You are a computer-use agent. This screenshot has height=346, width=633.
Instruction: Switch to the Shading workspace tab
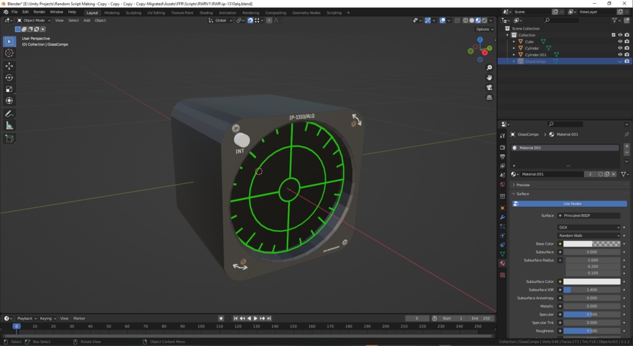click(206, 12)
